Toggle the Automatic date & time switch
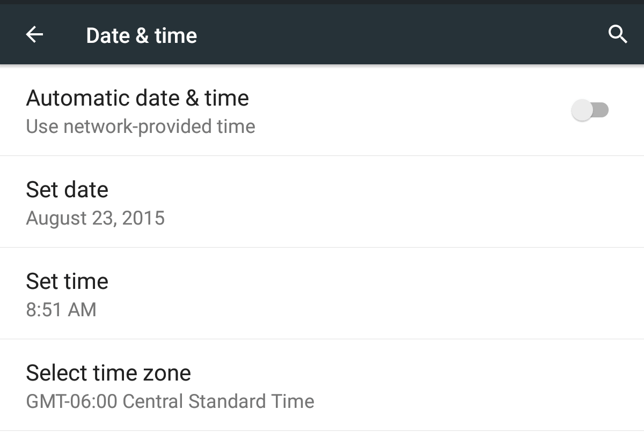Screen dimensions: 644x432 click(x=590, y=110)
